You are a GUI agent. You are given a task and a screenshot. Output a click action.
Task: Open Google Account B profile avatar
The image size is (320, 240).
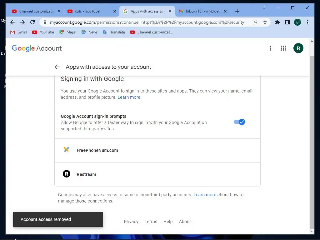298,48
